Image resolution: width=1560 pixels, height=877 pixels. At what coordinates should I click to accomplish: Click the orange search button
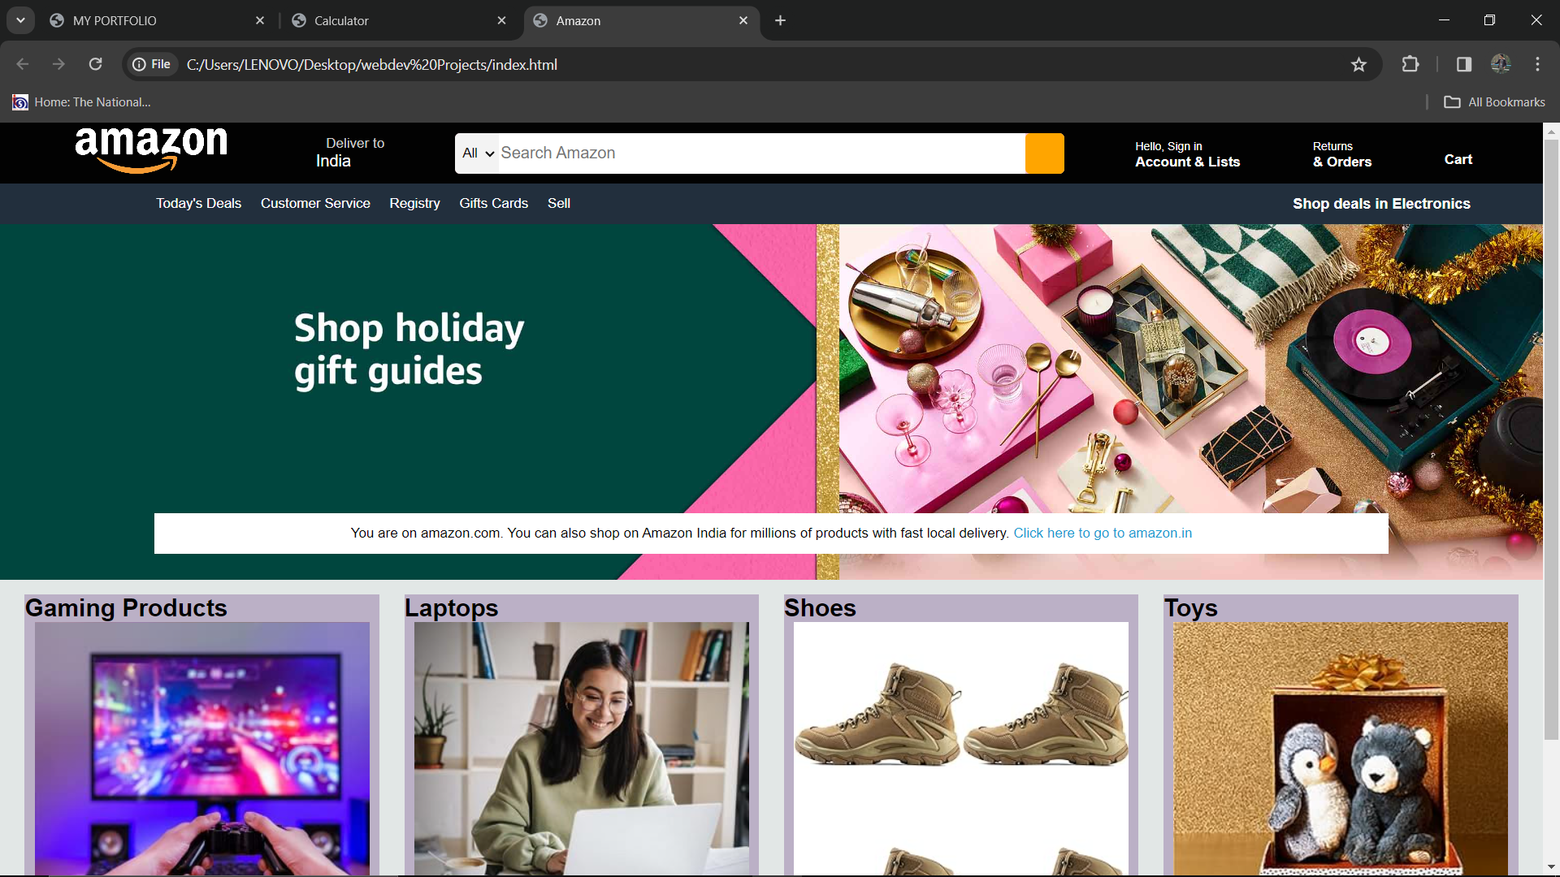click(1044, 153)
